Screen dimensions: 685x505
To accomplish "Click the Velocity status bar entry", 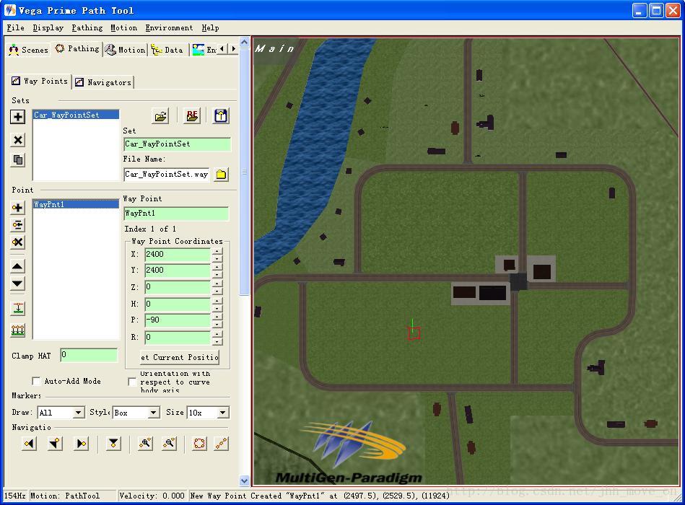I will click(152, 496).
